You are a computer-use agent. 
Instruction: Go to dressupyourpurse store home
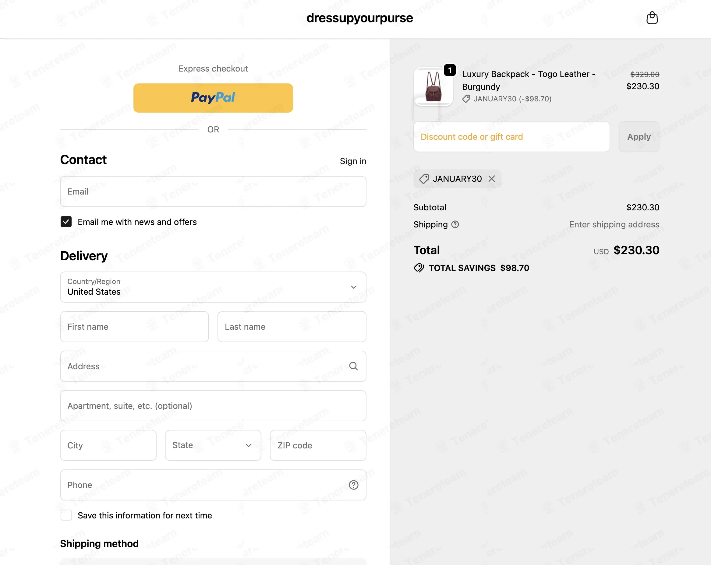(x=359, y=18)
